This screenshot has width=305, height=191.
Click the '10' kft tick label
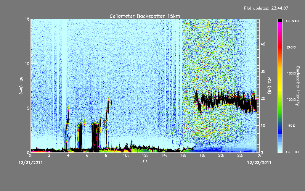[263, 126]
